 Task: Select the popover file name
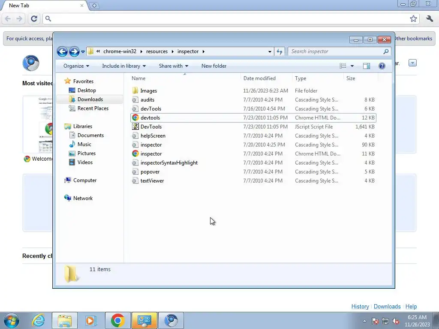pos(150,172)
